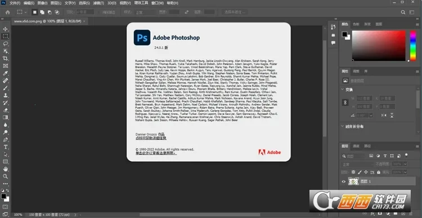Screen dimensions: 422x218
Task: Open the workspace switcher dropdown top right
Action: point(412,12)
